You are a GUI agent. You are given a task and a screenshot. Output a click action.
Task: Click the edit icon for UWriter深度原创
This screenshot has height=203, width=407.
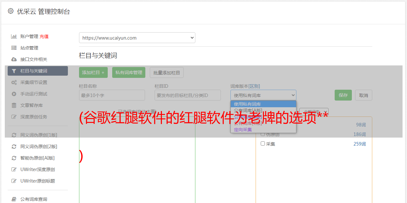click(x=14, y=169)
